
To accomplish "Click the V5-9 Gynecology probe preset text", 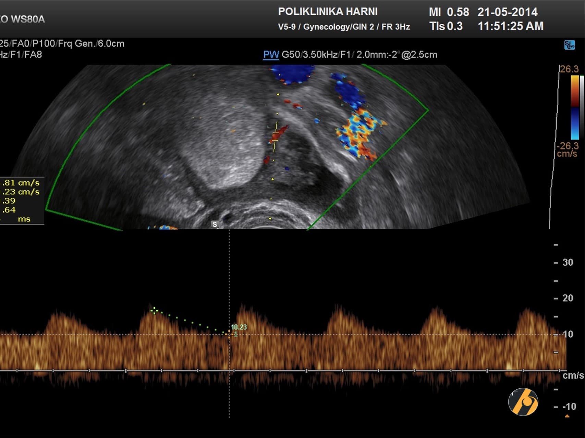I will 344,27.
